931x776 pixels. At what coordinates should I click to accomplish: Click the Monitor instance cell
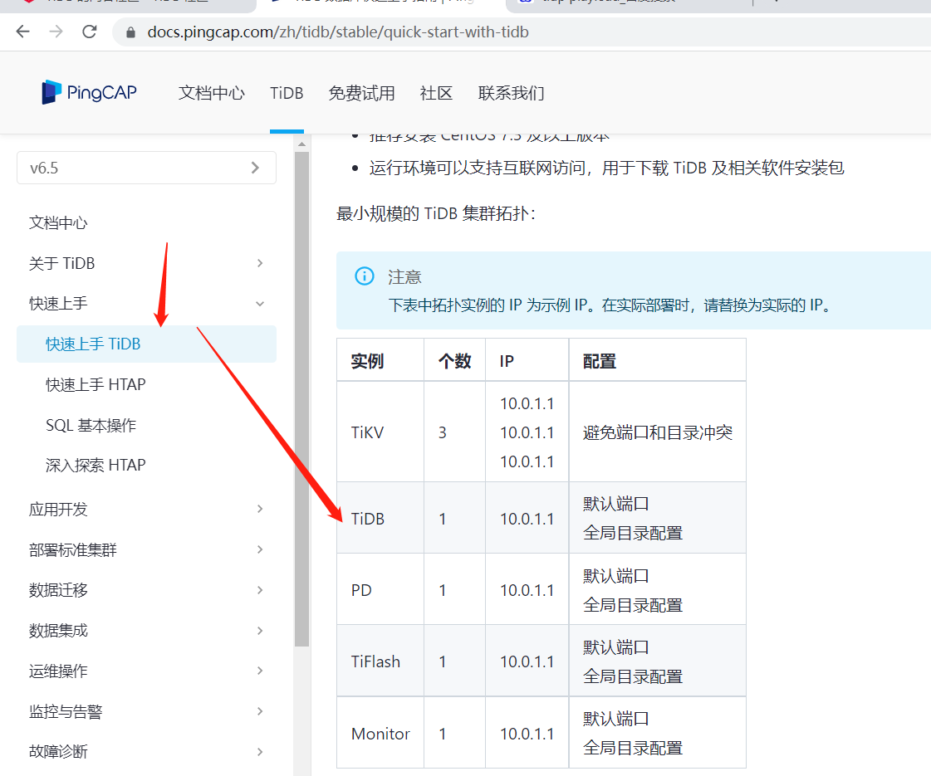[380, 734]
